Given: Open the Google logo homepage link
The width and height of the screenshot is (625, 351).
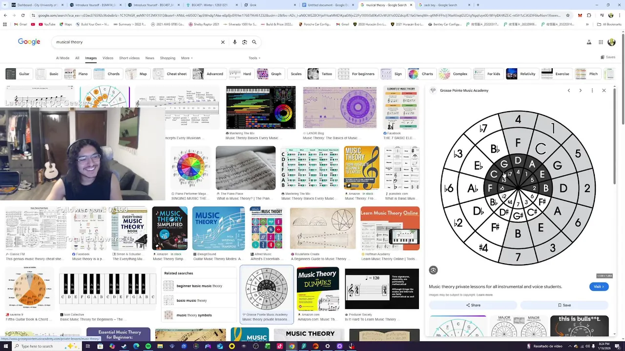Looking at the screenshot, I should click(29, 42).
